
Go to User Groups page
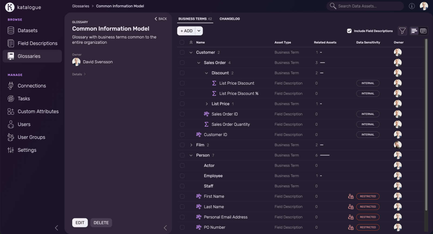(31, 137)
